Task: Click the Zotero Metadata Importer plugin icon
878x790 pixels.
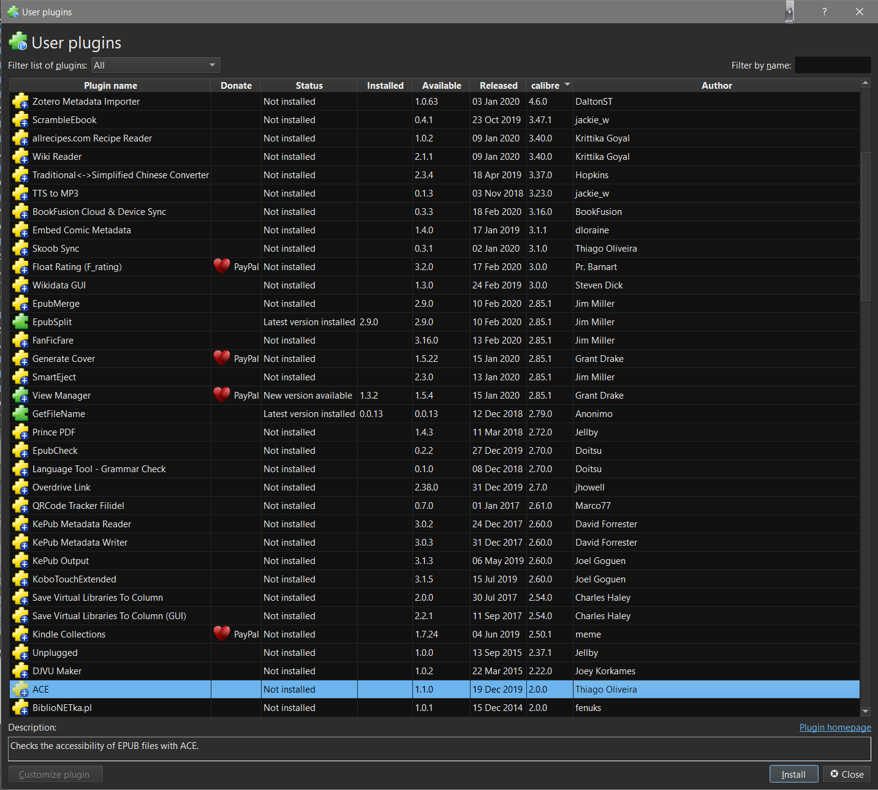Action: click(x=20, y=102)
